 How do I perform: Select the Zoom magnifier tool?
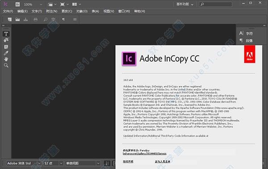[x=6, y=65]
